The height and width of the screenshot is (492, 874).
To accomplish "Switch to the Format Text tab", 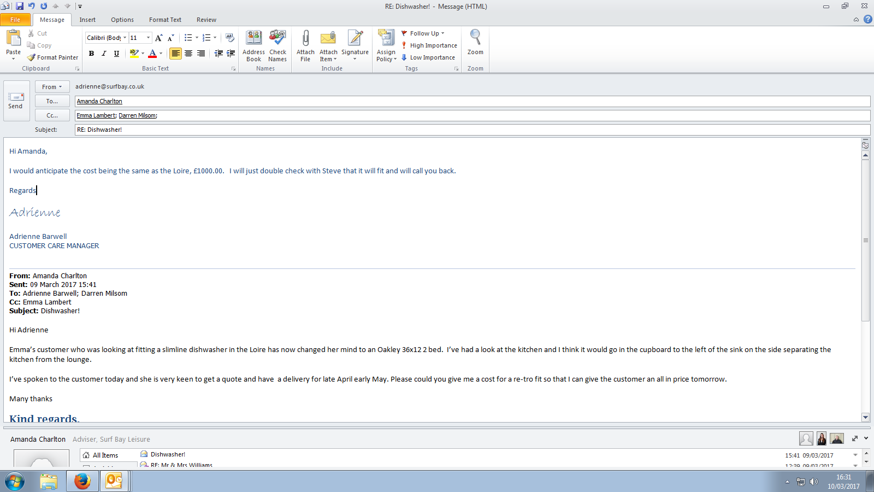I will tap(165, 20).
